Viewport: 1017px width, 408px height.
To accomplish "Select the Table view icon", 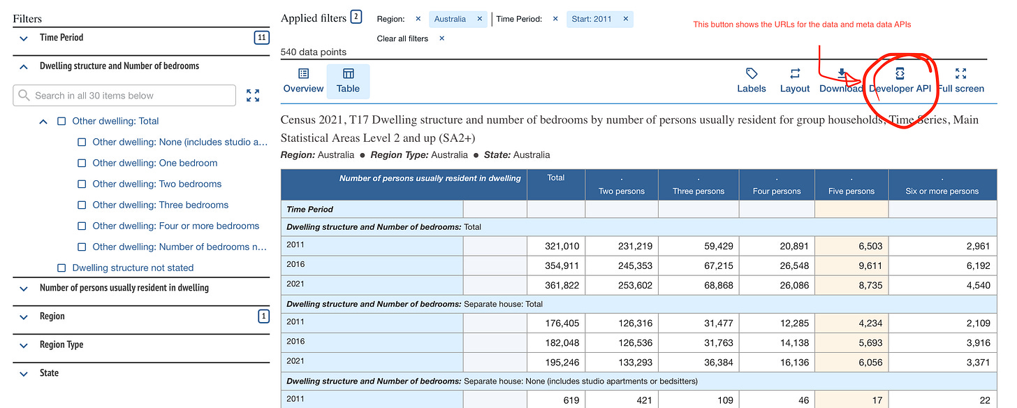I will click(348, 75).
